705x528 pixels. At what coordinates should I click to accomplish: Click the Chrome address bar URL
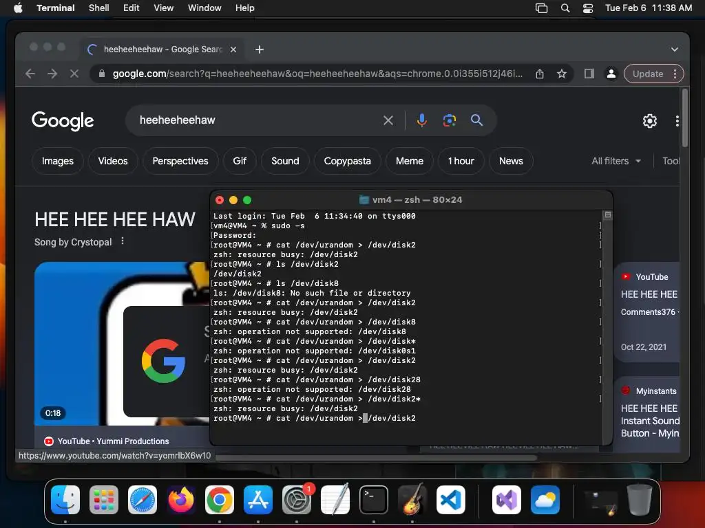coord(317,74)
